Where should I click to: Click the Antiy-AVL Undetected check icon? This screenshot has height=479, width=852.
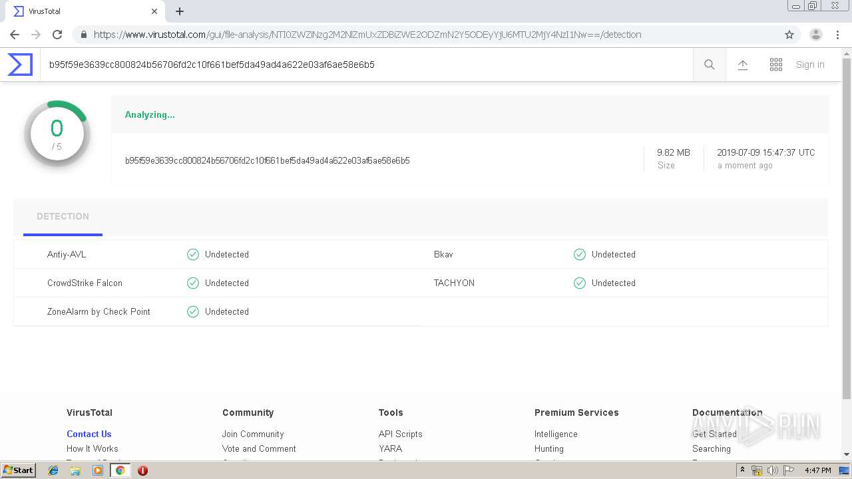tap(193, 254)
